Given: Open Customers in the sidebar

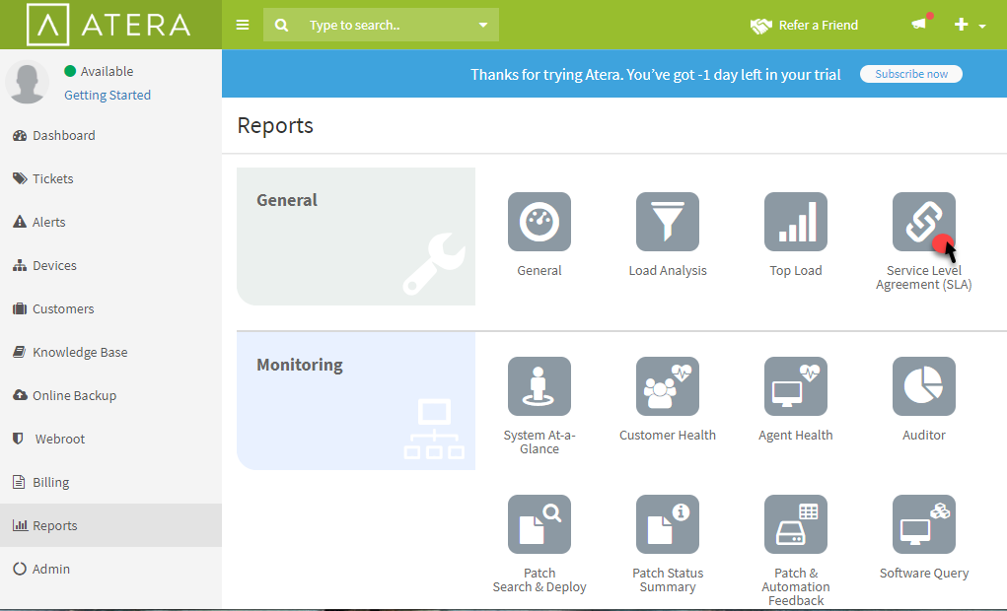Looking at the screenshot, I should (110, 308).
